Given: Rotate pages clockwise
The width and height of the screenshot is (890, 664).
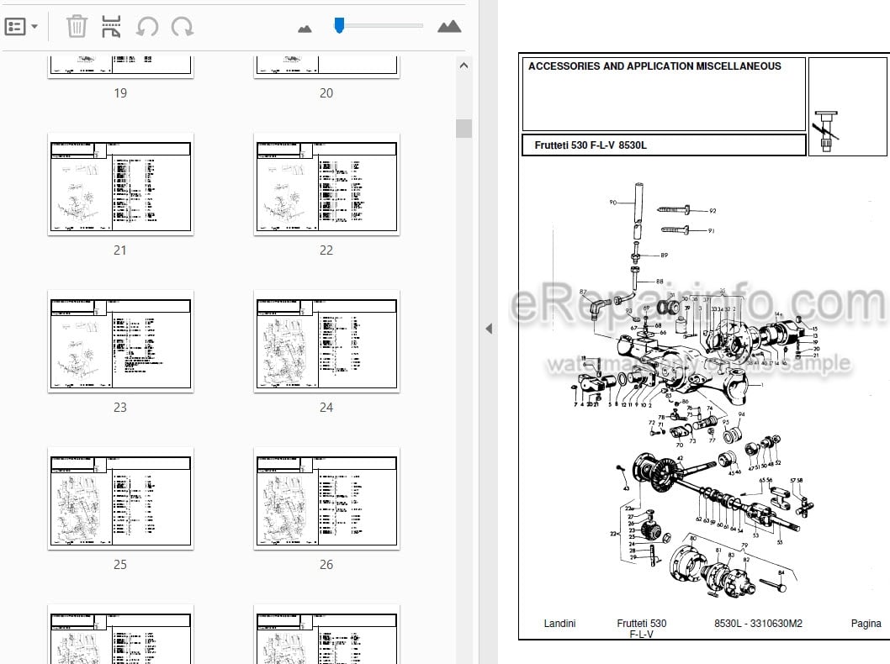Looking at the screenshot, I should click(183, 26).
